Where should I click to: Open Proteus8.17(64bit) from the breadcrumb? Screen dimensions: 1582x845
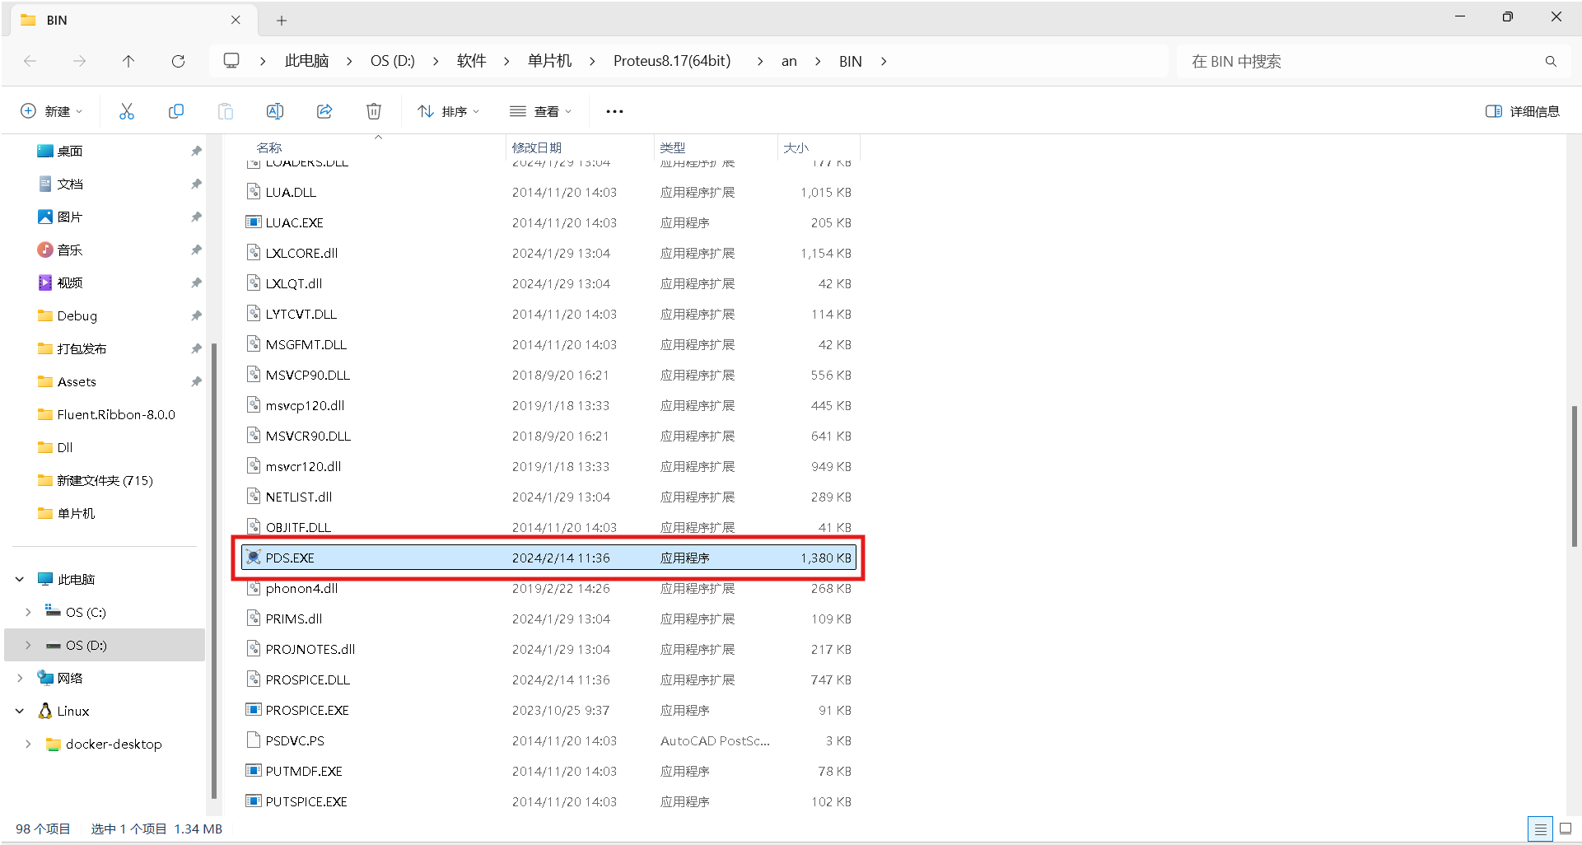[671, 60]
